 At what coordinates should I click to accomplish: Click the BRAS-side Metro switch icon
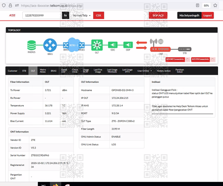(x=66, y=45)
